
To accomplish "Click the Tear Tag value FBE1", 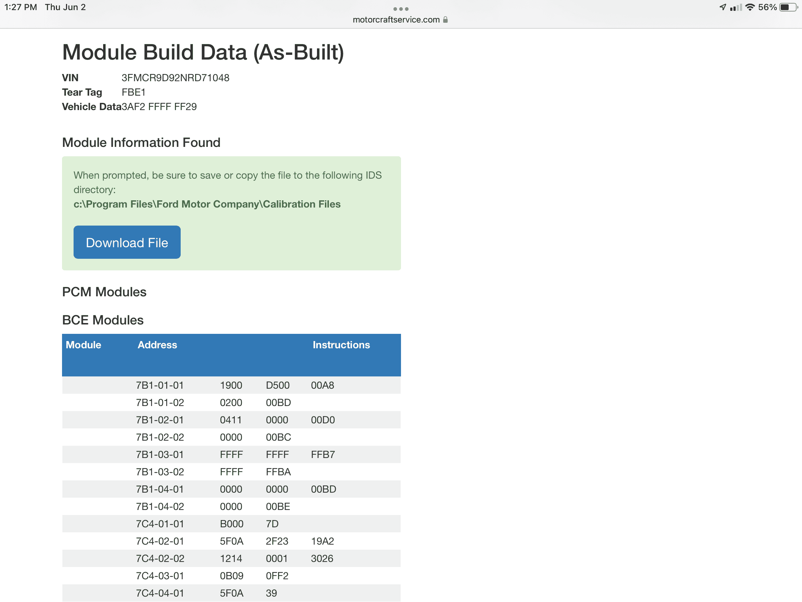I will click(133, 92).
